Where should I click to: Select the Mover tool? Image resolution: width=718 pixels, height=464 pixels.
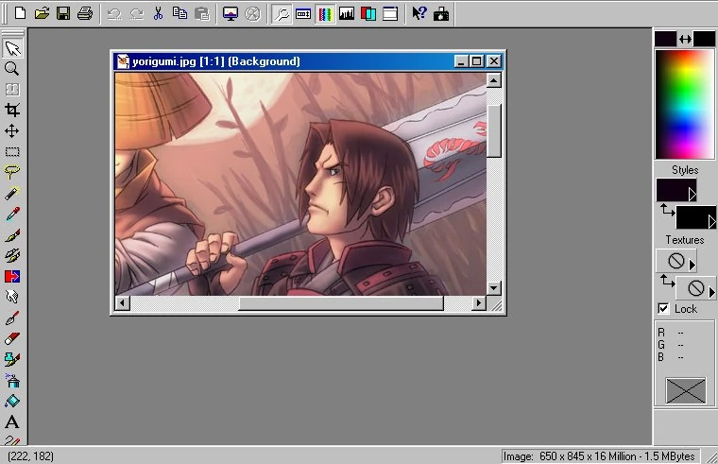(12, 130)
